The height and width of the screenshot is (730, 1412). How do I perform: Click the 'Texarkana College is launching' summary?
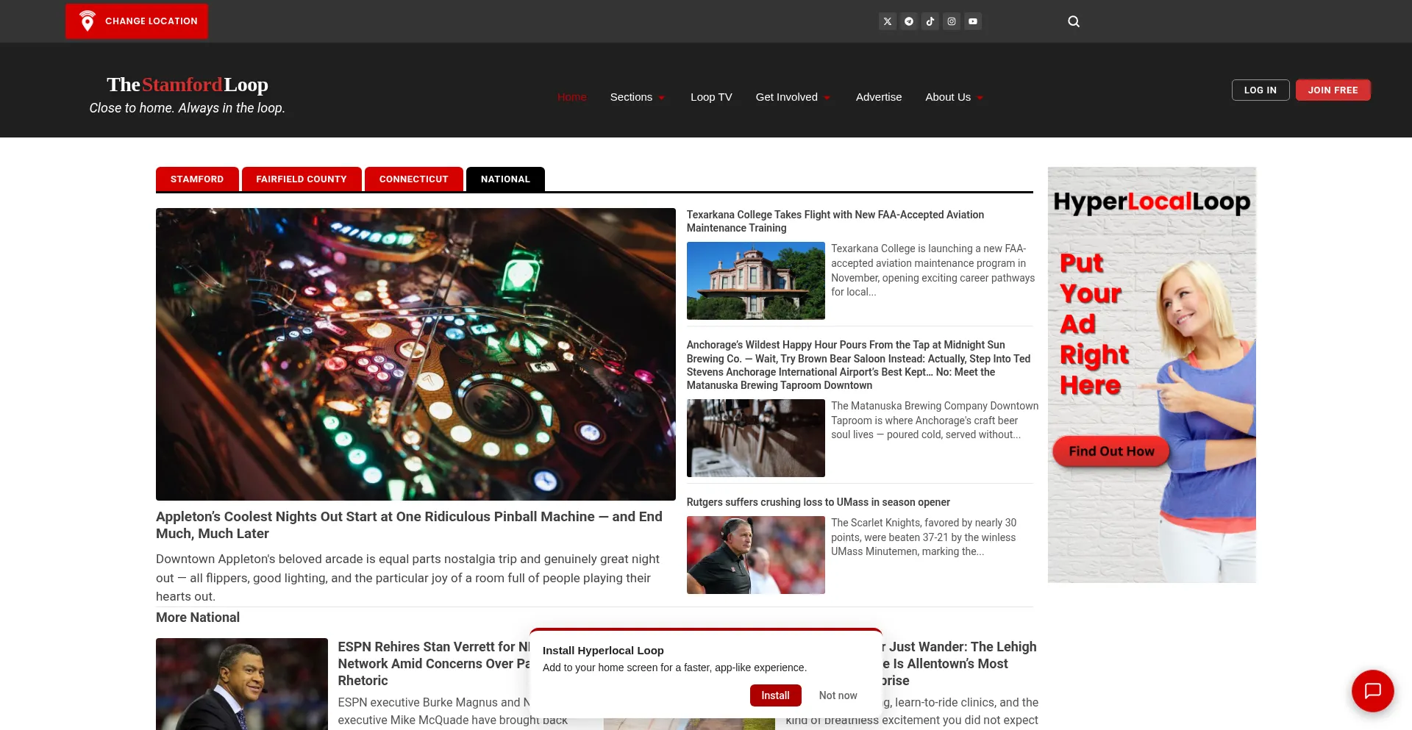[x=933, y=270]
